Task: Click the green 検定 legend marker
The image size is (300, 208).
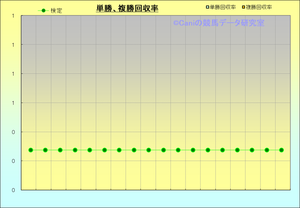Action: pos(43,11)
